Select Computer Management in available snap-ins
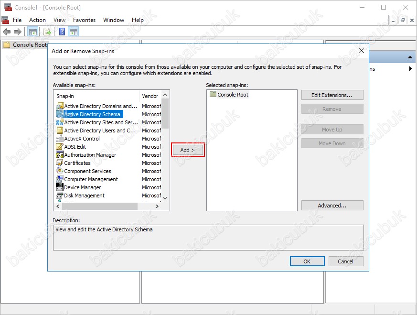The height and width of the screenshot is (315, 417). pos(91,179)
